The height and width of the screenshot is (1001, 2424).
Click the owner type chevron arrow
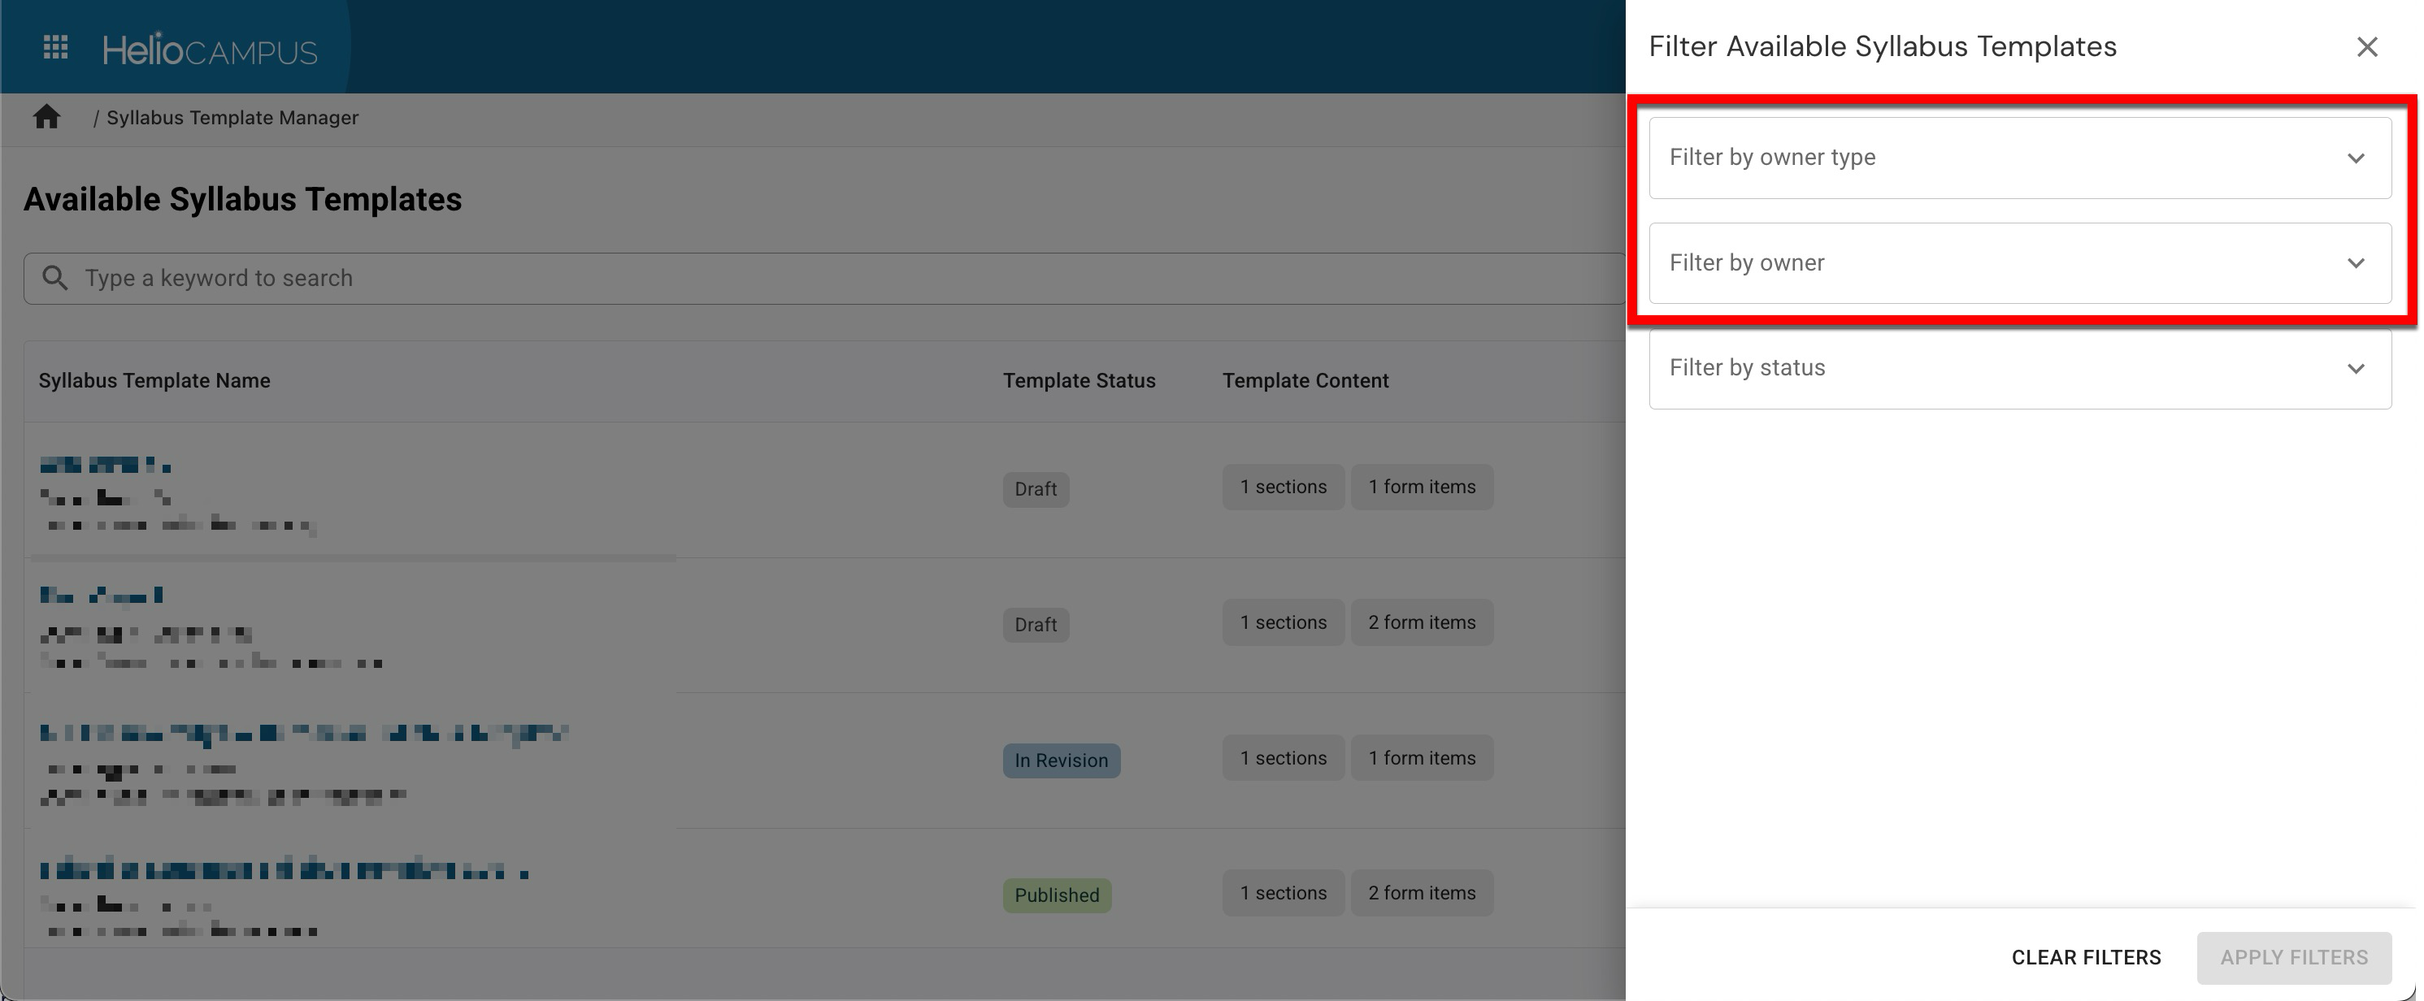point(2355,158)
